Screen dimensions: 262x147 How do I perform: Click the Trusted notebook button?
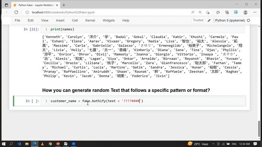click(x=198, y=20)
